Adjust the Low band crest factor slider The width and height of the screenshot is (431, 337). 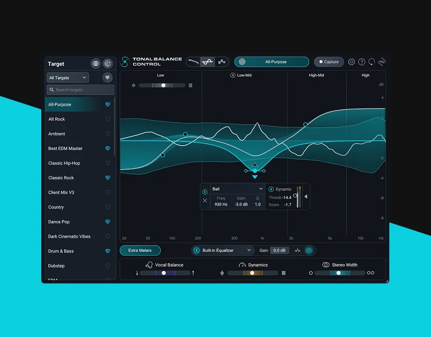(162, 85)
